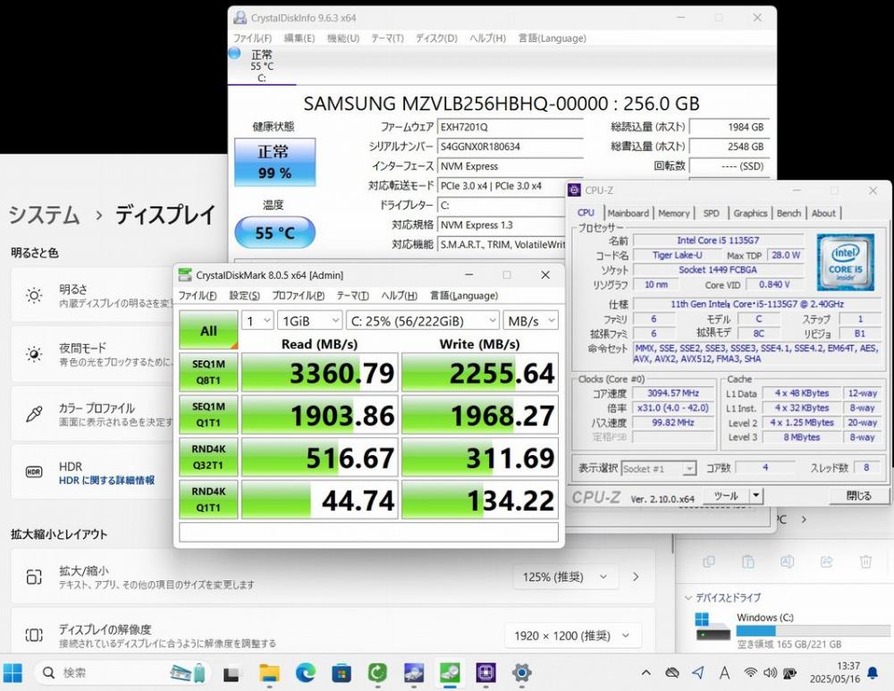Open CrystalDiskInfo 機能(U) menu
The width and height of the screenshot is (894, 691).
(x=342, y=38)
